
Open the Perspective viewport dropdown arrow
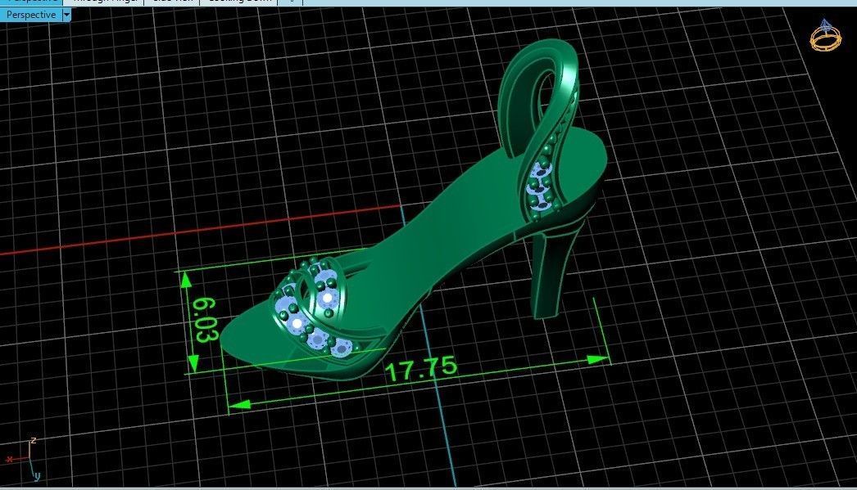click(66, 15)
